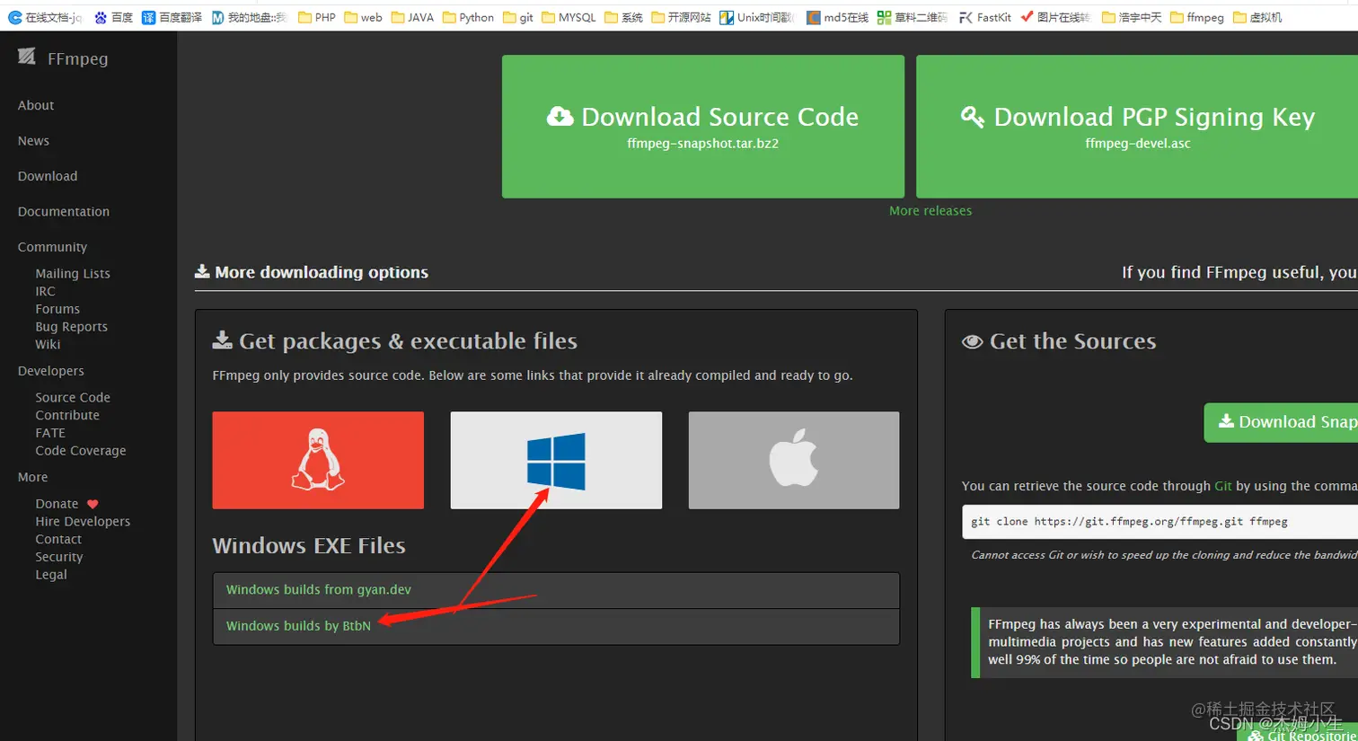The width and height of the screenshot is (1358, 741).
Task: Open Forums link in sidebar
Action: (57, 309)
